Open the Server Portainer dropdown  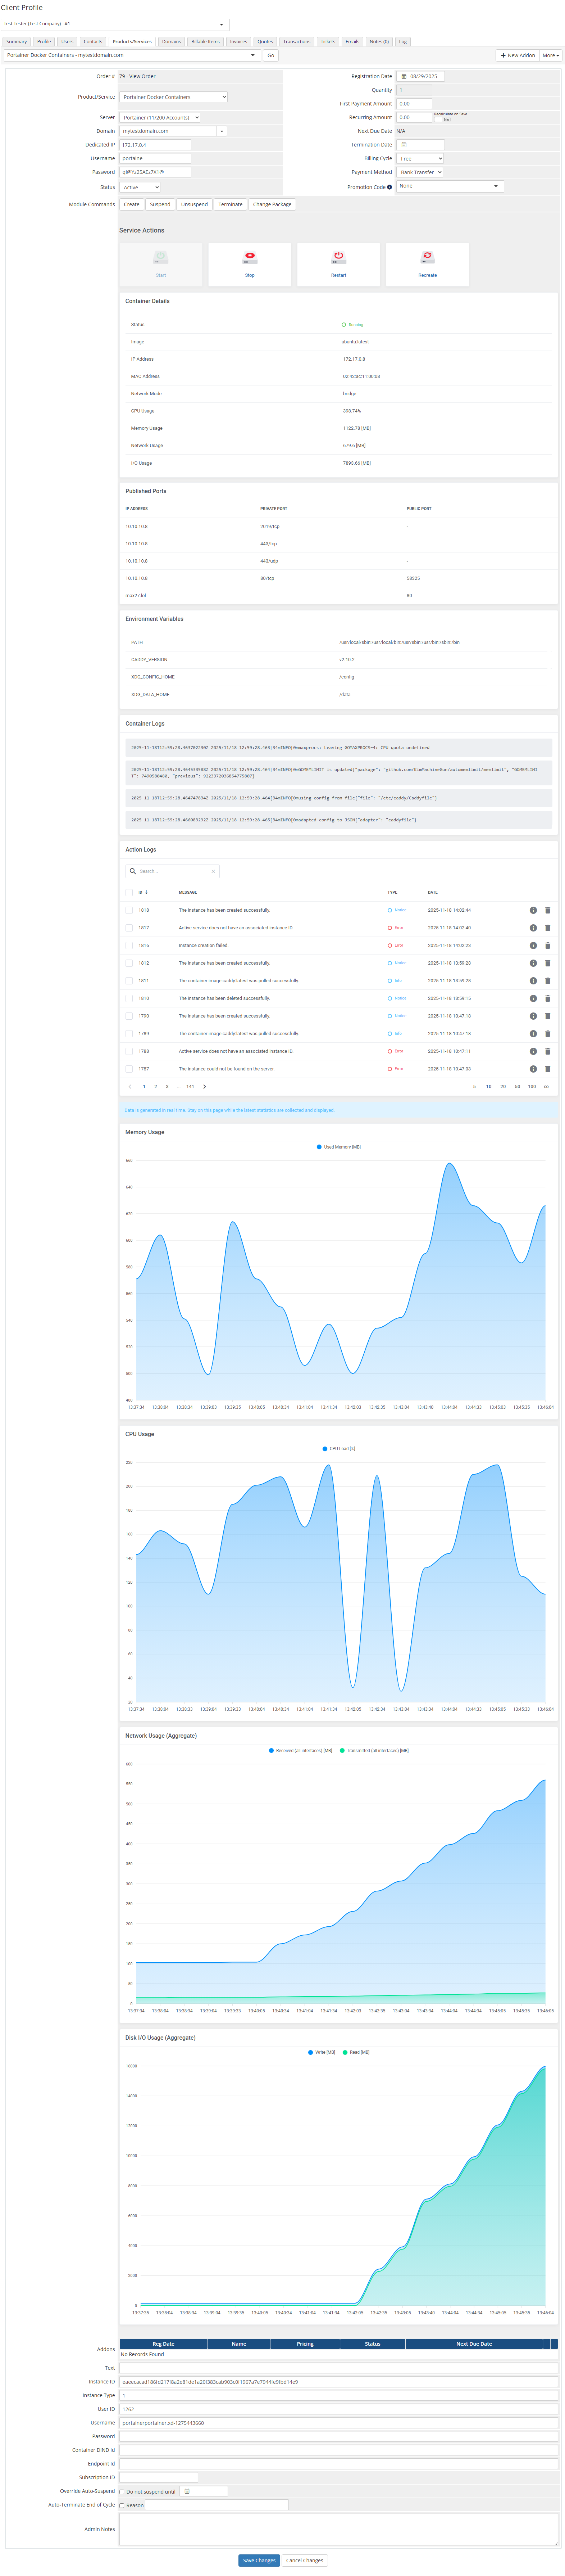point(160,117)
